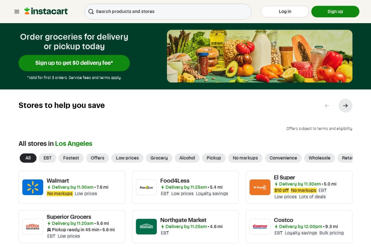The height and width of the screenshot is (247, 371).
Task: Click the Superior Grocers store logo
Action: 33,227
